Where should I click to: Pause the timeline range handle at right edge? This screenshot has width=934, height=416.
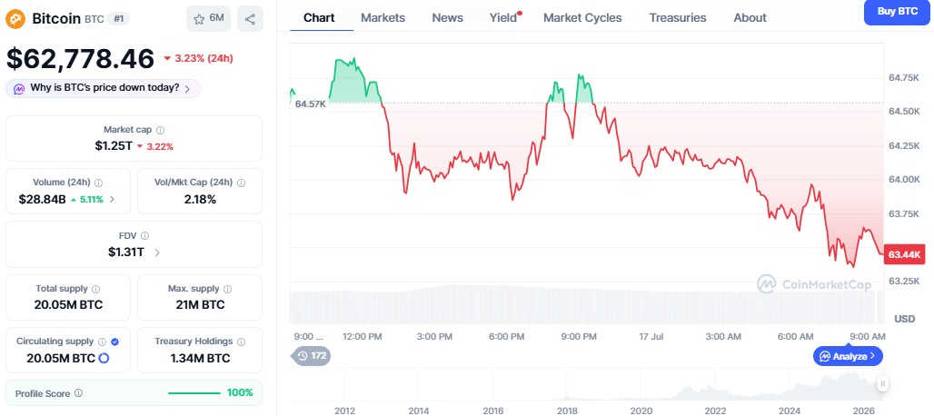[x=883, y=384]
